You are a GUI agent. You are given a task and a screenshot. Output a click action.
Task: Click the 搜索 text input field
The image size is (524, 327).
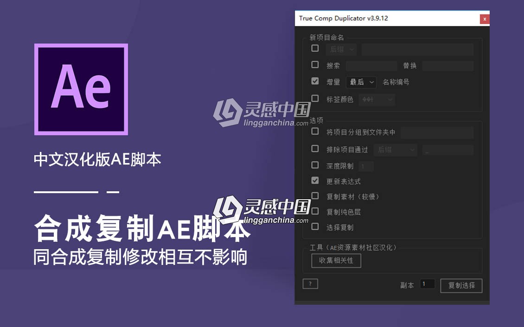pos(371,66)
